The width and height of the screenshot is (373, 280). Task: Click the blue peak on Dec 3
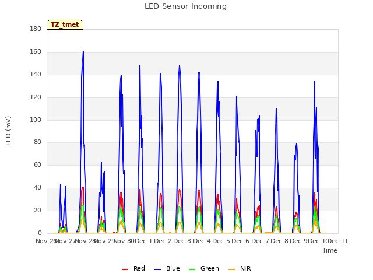click(x=180, y=66)
